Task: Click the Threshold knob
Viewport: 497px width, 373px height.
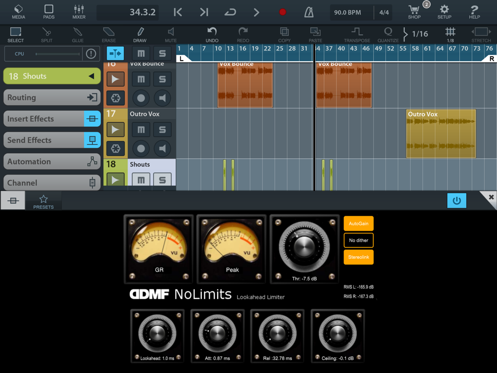Action: (x=304, y=247)
